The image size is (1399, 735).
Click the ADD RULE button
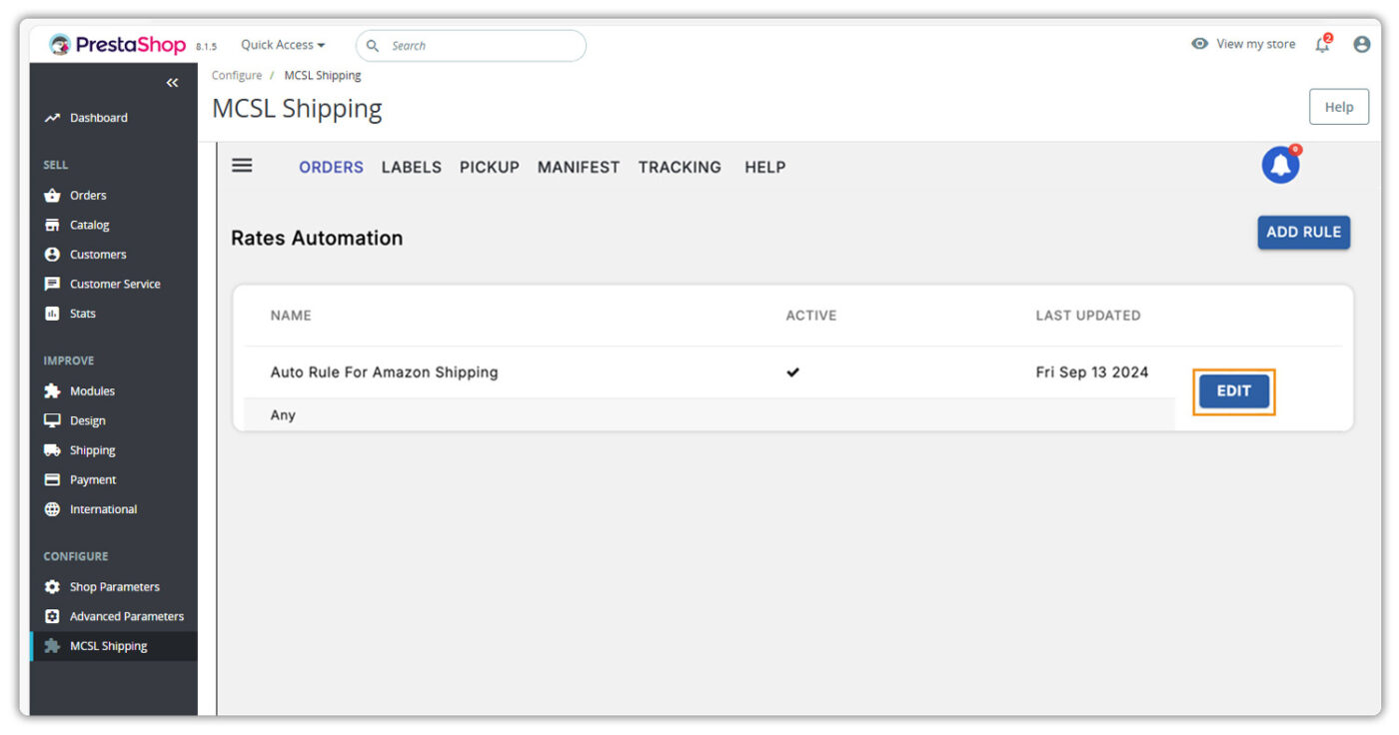tap(1304, 232)
